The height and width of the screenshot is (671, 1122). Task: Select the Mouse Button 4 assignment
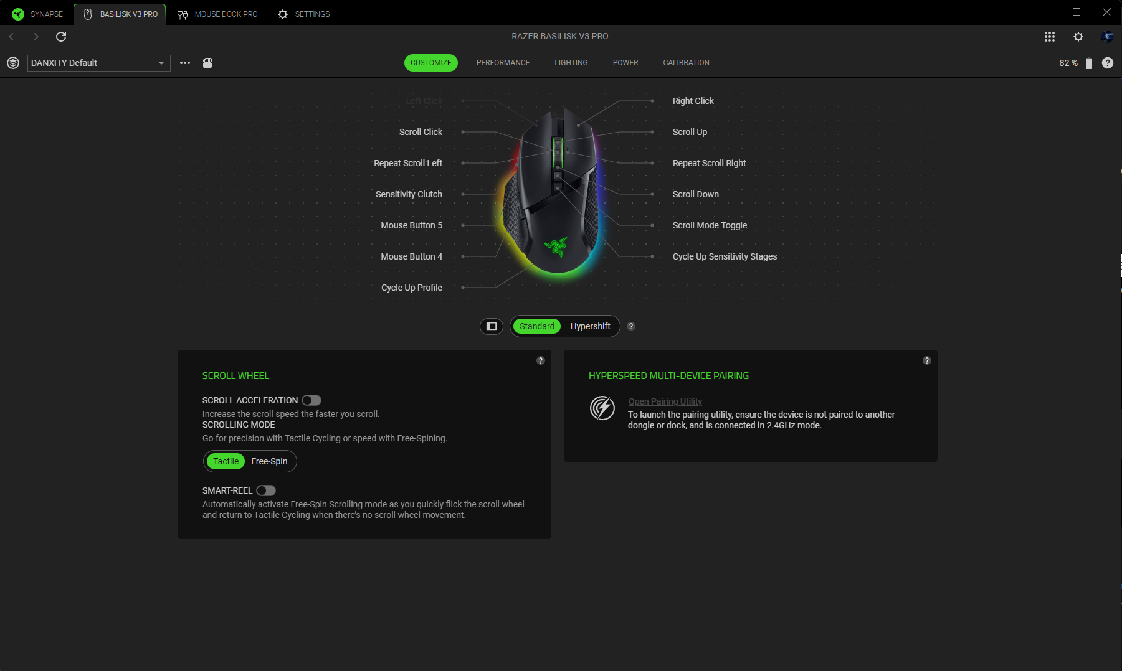click(x=411, y=256)
